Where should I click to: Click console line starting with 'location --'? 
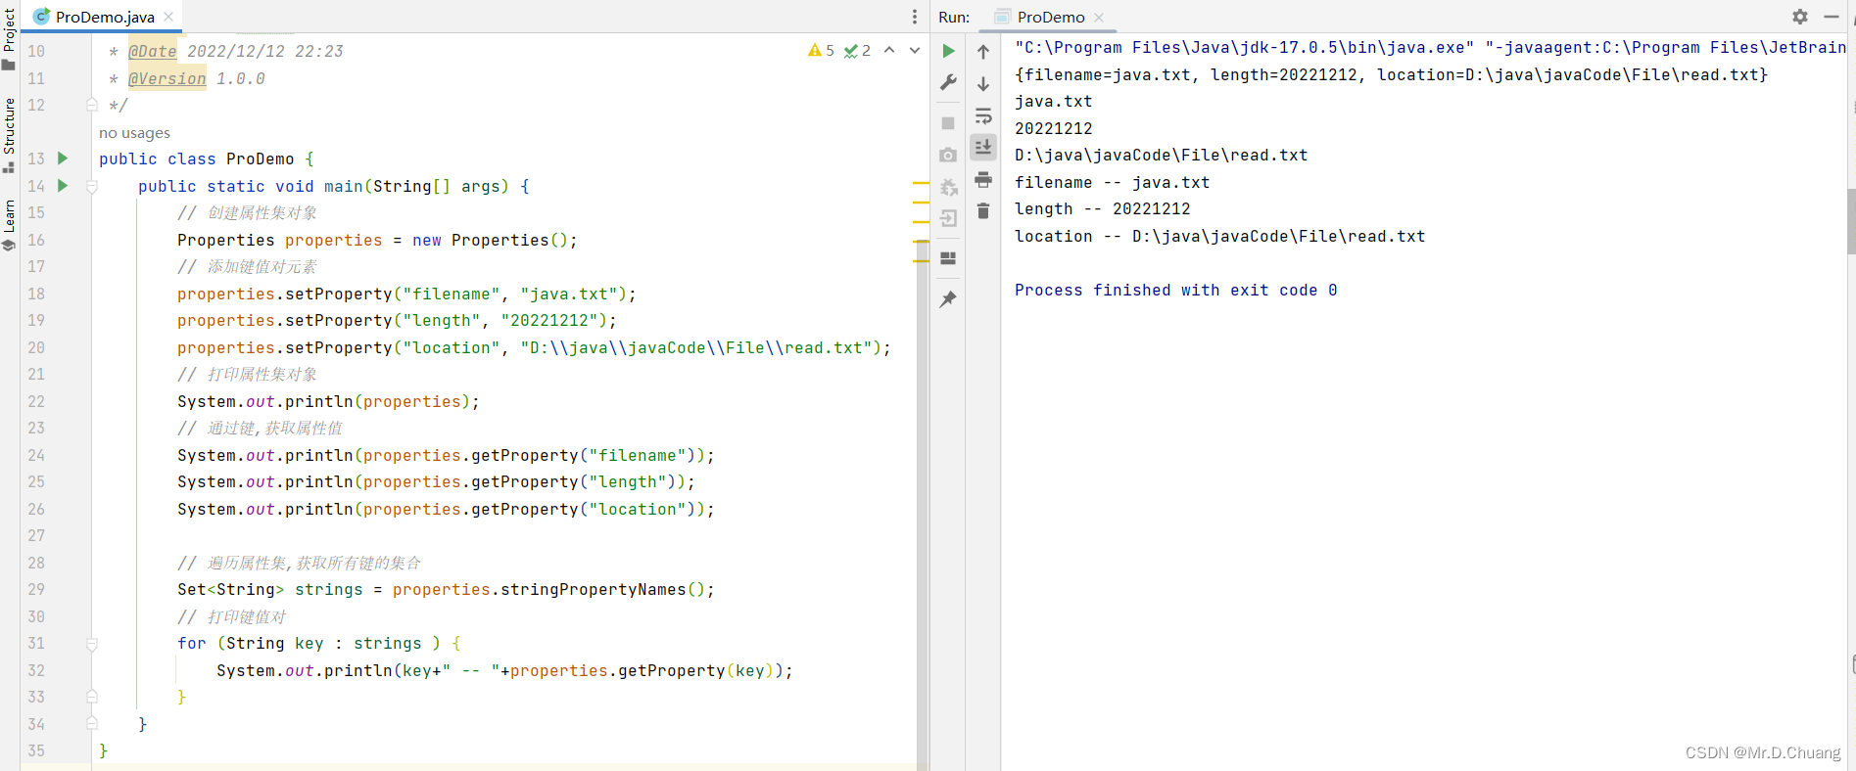click(x=1219, y=236)
